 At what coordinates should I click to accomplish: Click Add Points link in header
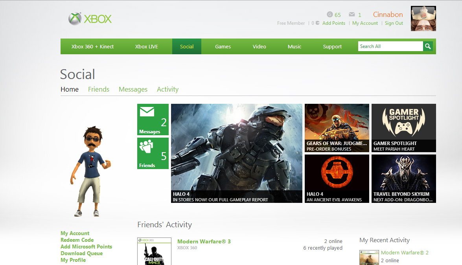(333, 23)
